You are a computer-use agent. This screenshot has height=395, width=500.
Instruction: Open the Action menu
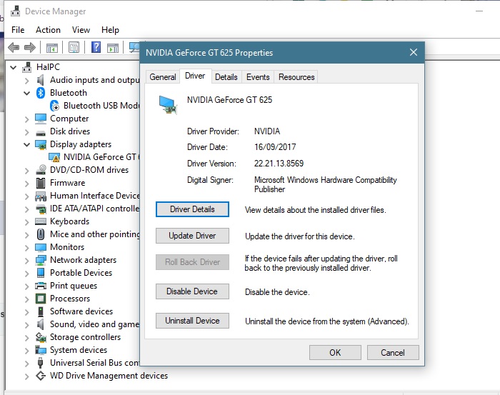[48, 30]
